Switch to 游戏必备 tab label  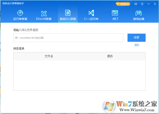pyautogui.click(x=139, y=19)
